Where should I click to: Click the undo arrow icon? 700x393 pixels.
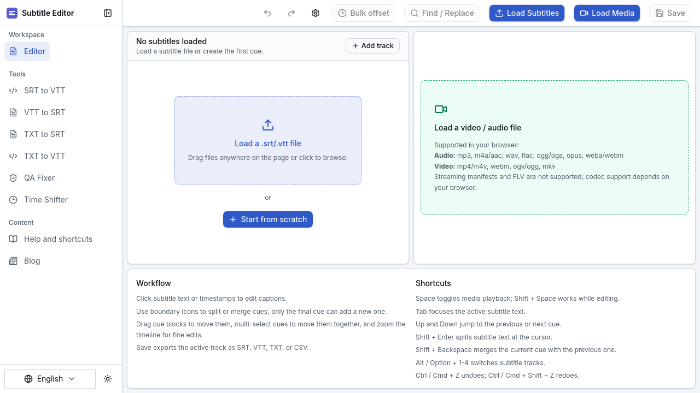[x=267, y=13]
